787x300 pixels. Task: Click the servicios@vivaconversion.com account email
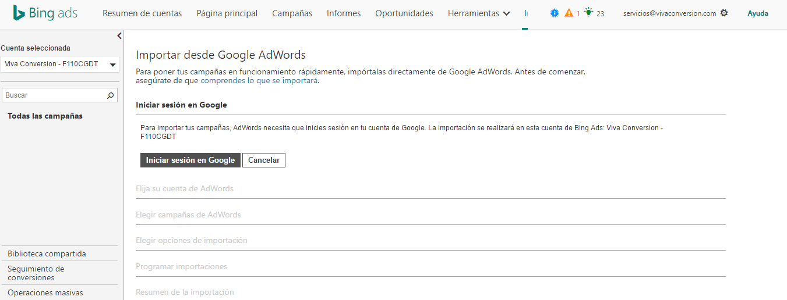669,13
